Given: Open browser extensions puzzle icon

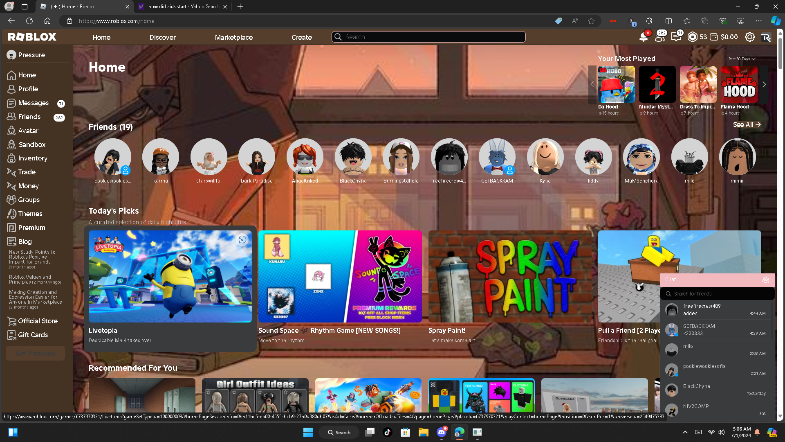Looking at the screenshot, I should 649,21.
